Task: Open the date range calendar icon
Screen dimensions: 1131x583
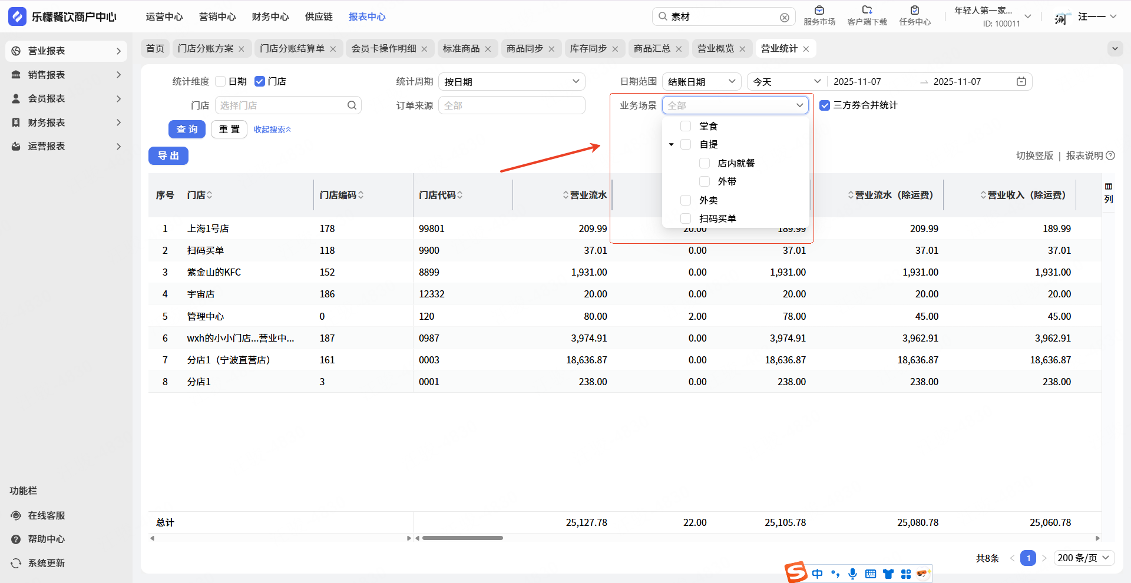Action: pyautogui.click(x=1021, y=81)
